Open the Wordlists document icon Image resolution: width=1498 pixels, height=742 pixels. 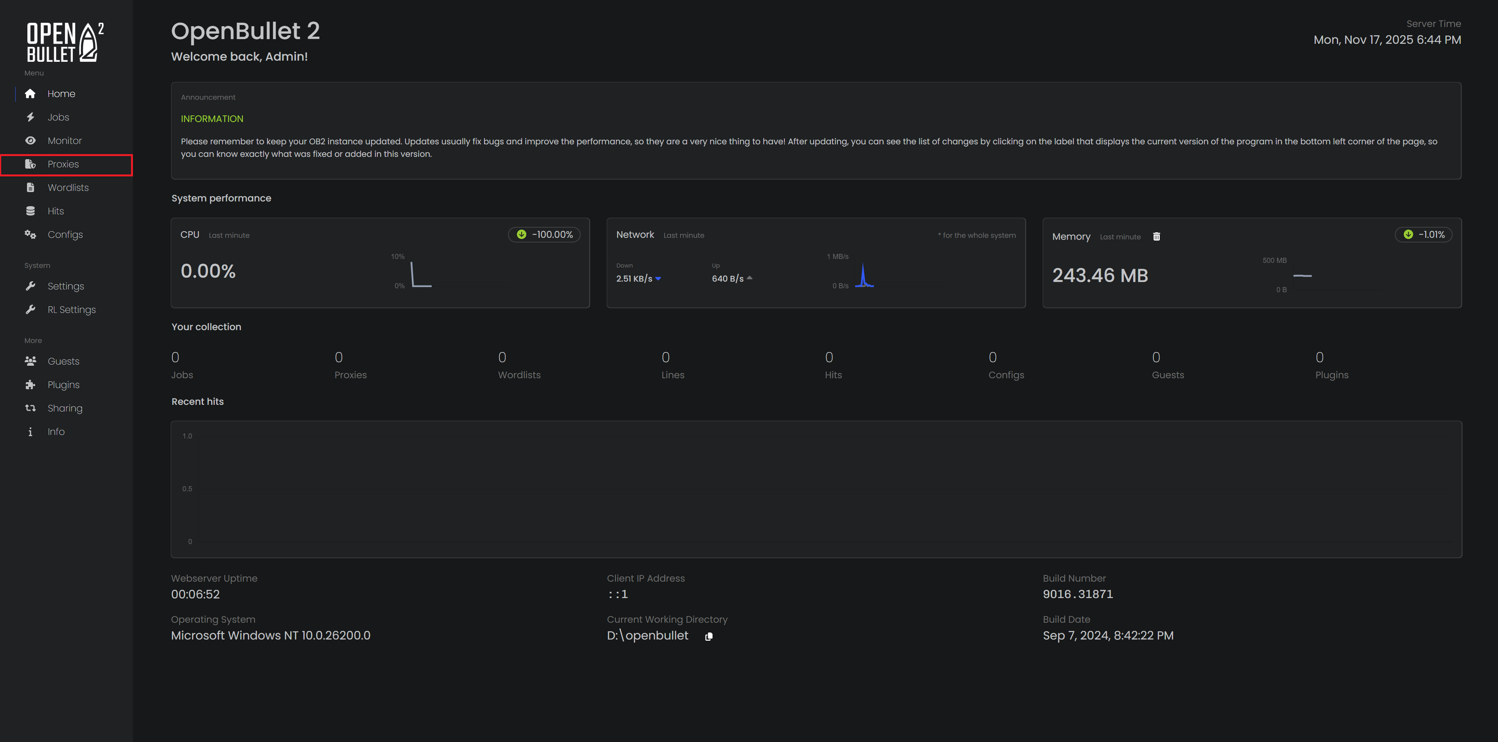pyautogui.click(x=30, y=187)
